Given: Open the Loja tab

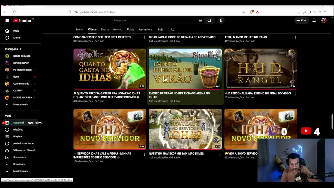Looking at the screenshot, I should pos(160,30).
